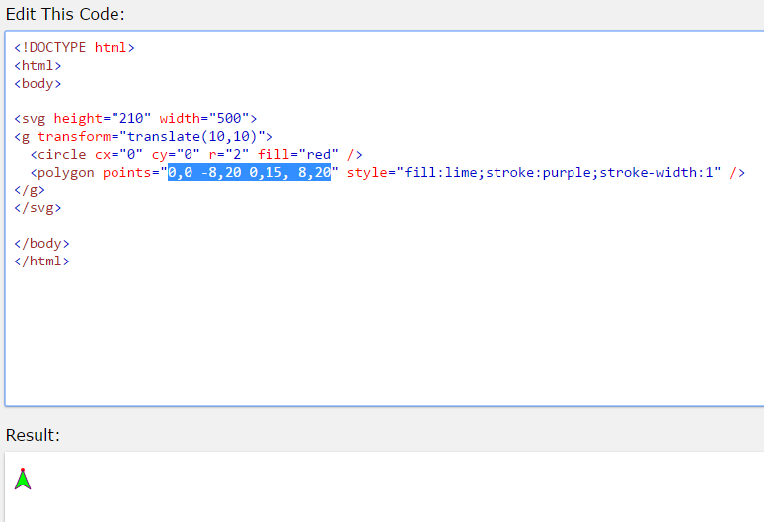Screen dimensions: 764x522
Task: Click the closing "</svg>" tag
Action: [x=38, y=208]
